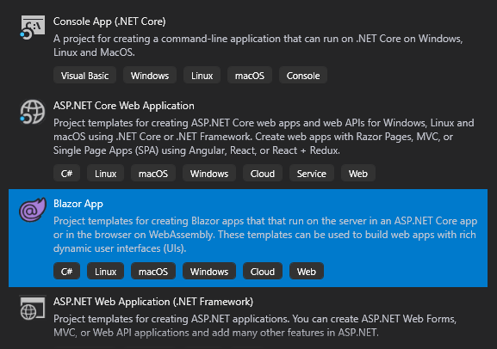Click the Windows tag under Blazor App
497x349 pixels.
209,271
